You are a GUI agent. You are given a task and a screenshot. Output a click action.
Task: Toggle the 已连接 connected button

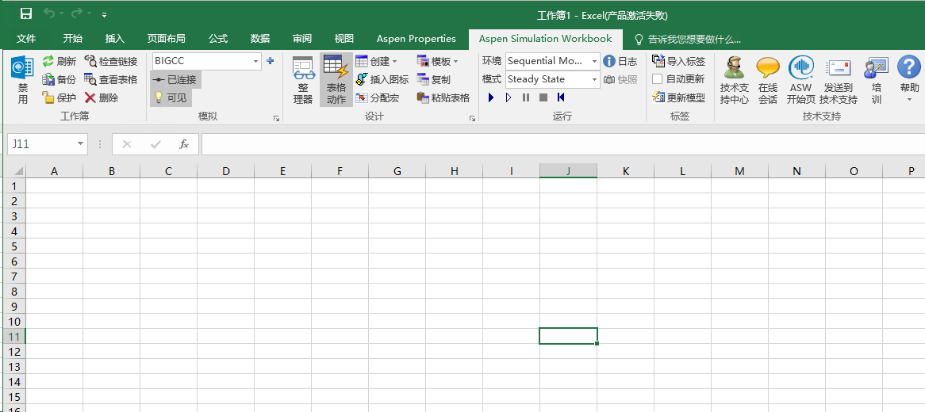176,79
